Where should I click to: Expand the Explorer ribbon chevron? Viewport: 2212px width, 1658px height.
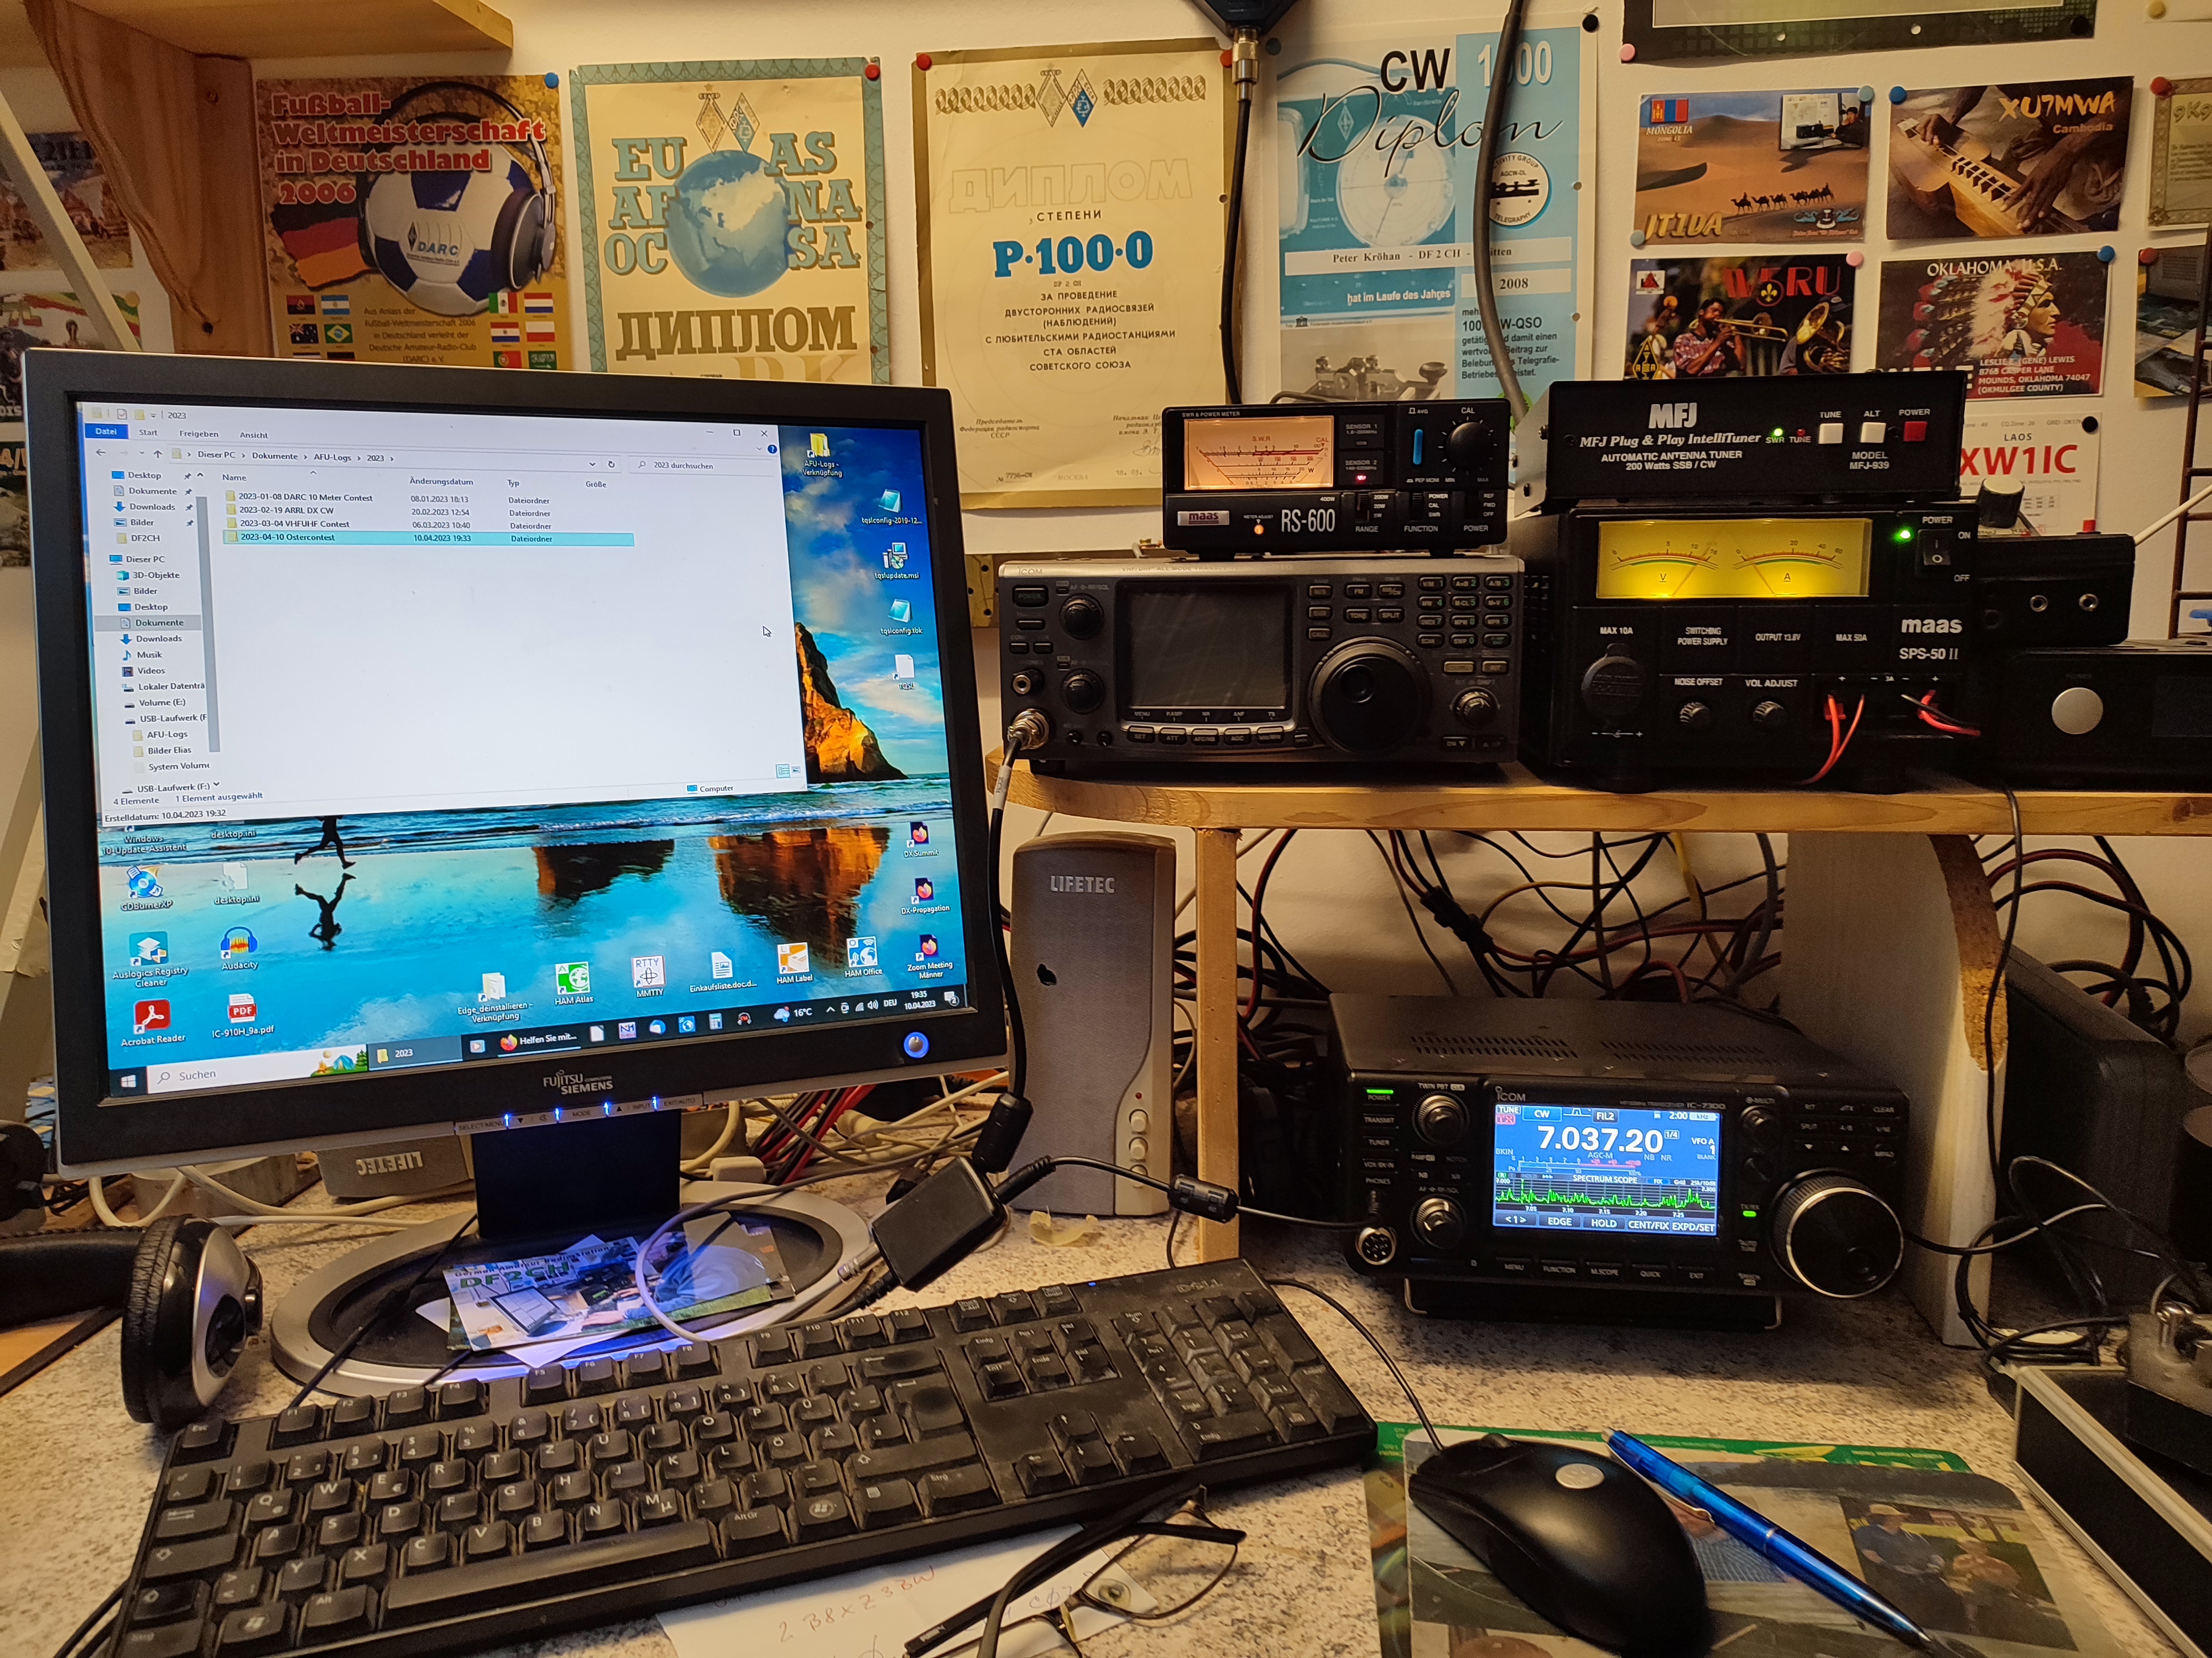760,449
